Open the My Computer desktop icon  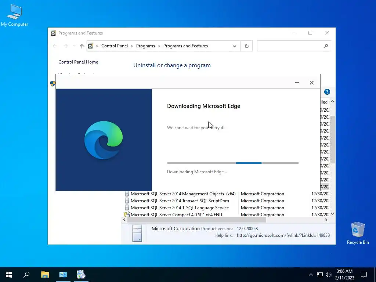(14, 15)
